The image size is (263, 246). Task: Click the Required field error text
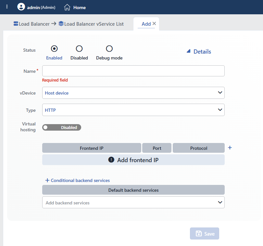tap(55, 80)
